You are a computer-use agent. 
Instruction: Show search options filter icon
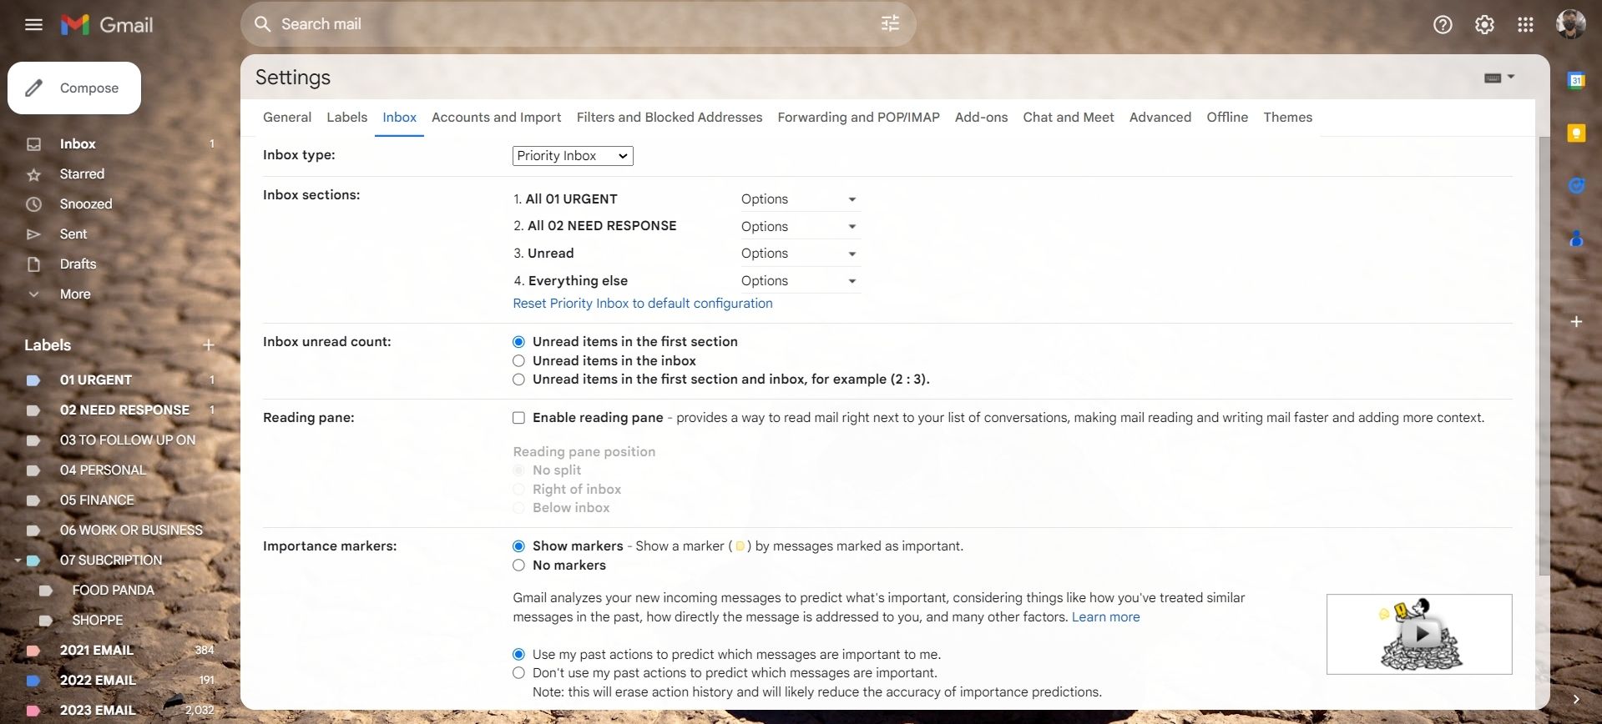click(x=891, y=24)
